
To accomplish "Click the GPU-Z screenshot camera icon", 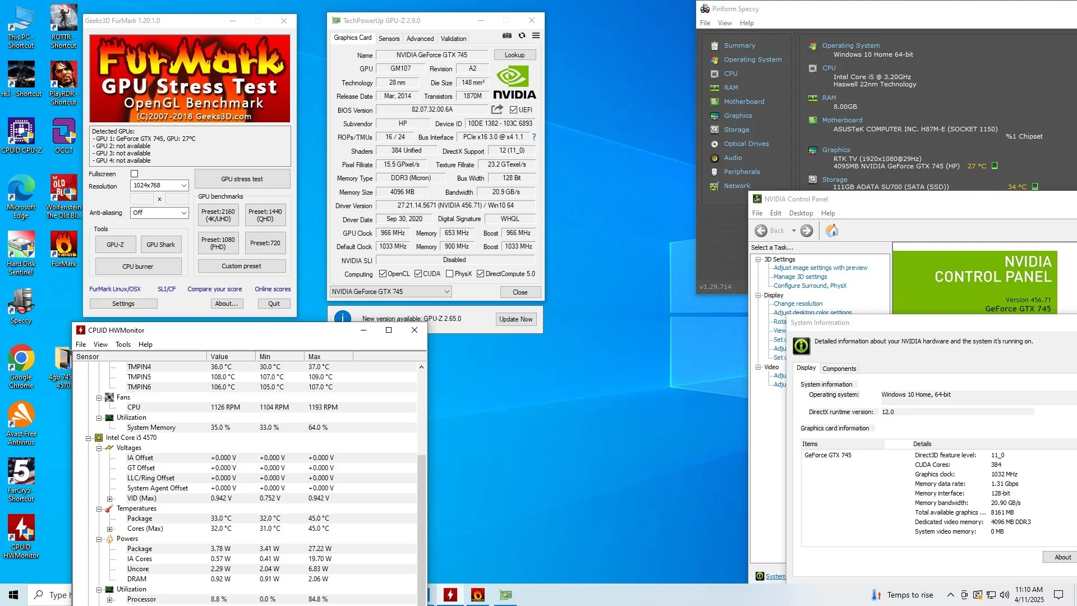I will click(x=507, y=35).
